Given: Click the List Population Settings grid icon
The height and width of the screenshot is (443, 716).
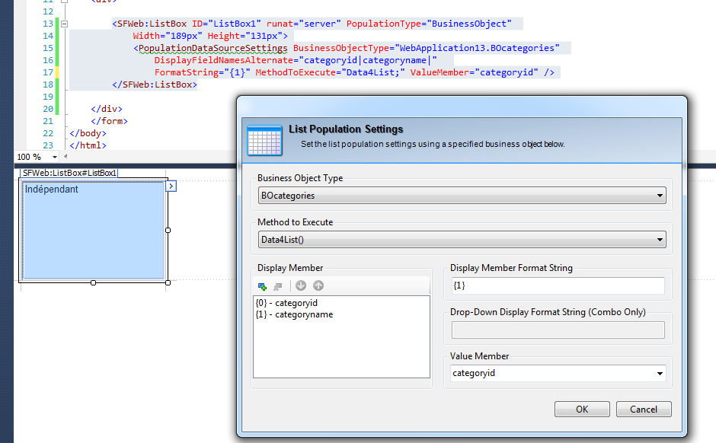Looking at the screenshot, I should point(264,139).
